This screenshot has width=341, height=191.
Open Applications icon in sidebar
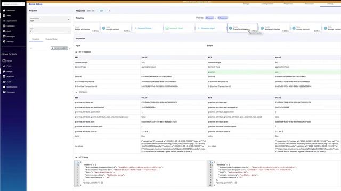4,21
